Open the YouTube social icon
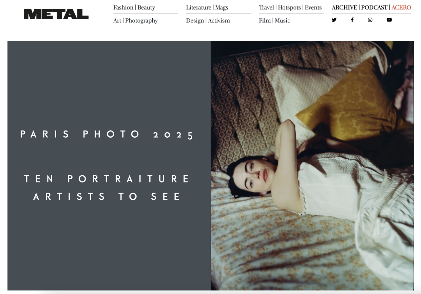 pyautogui.click(x=389, y=20)
